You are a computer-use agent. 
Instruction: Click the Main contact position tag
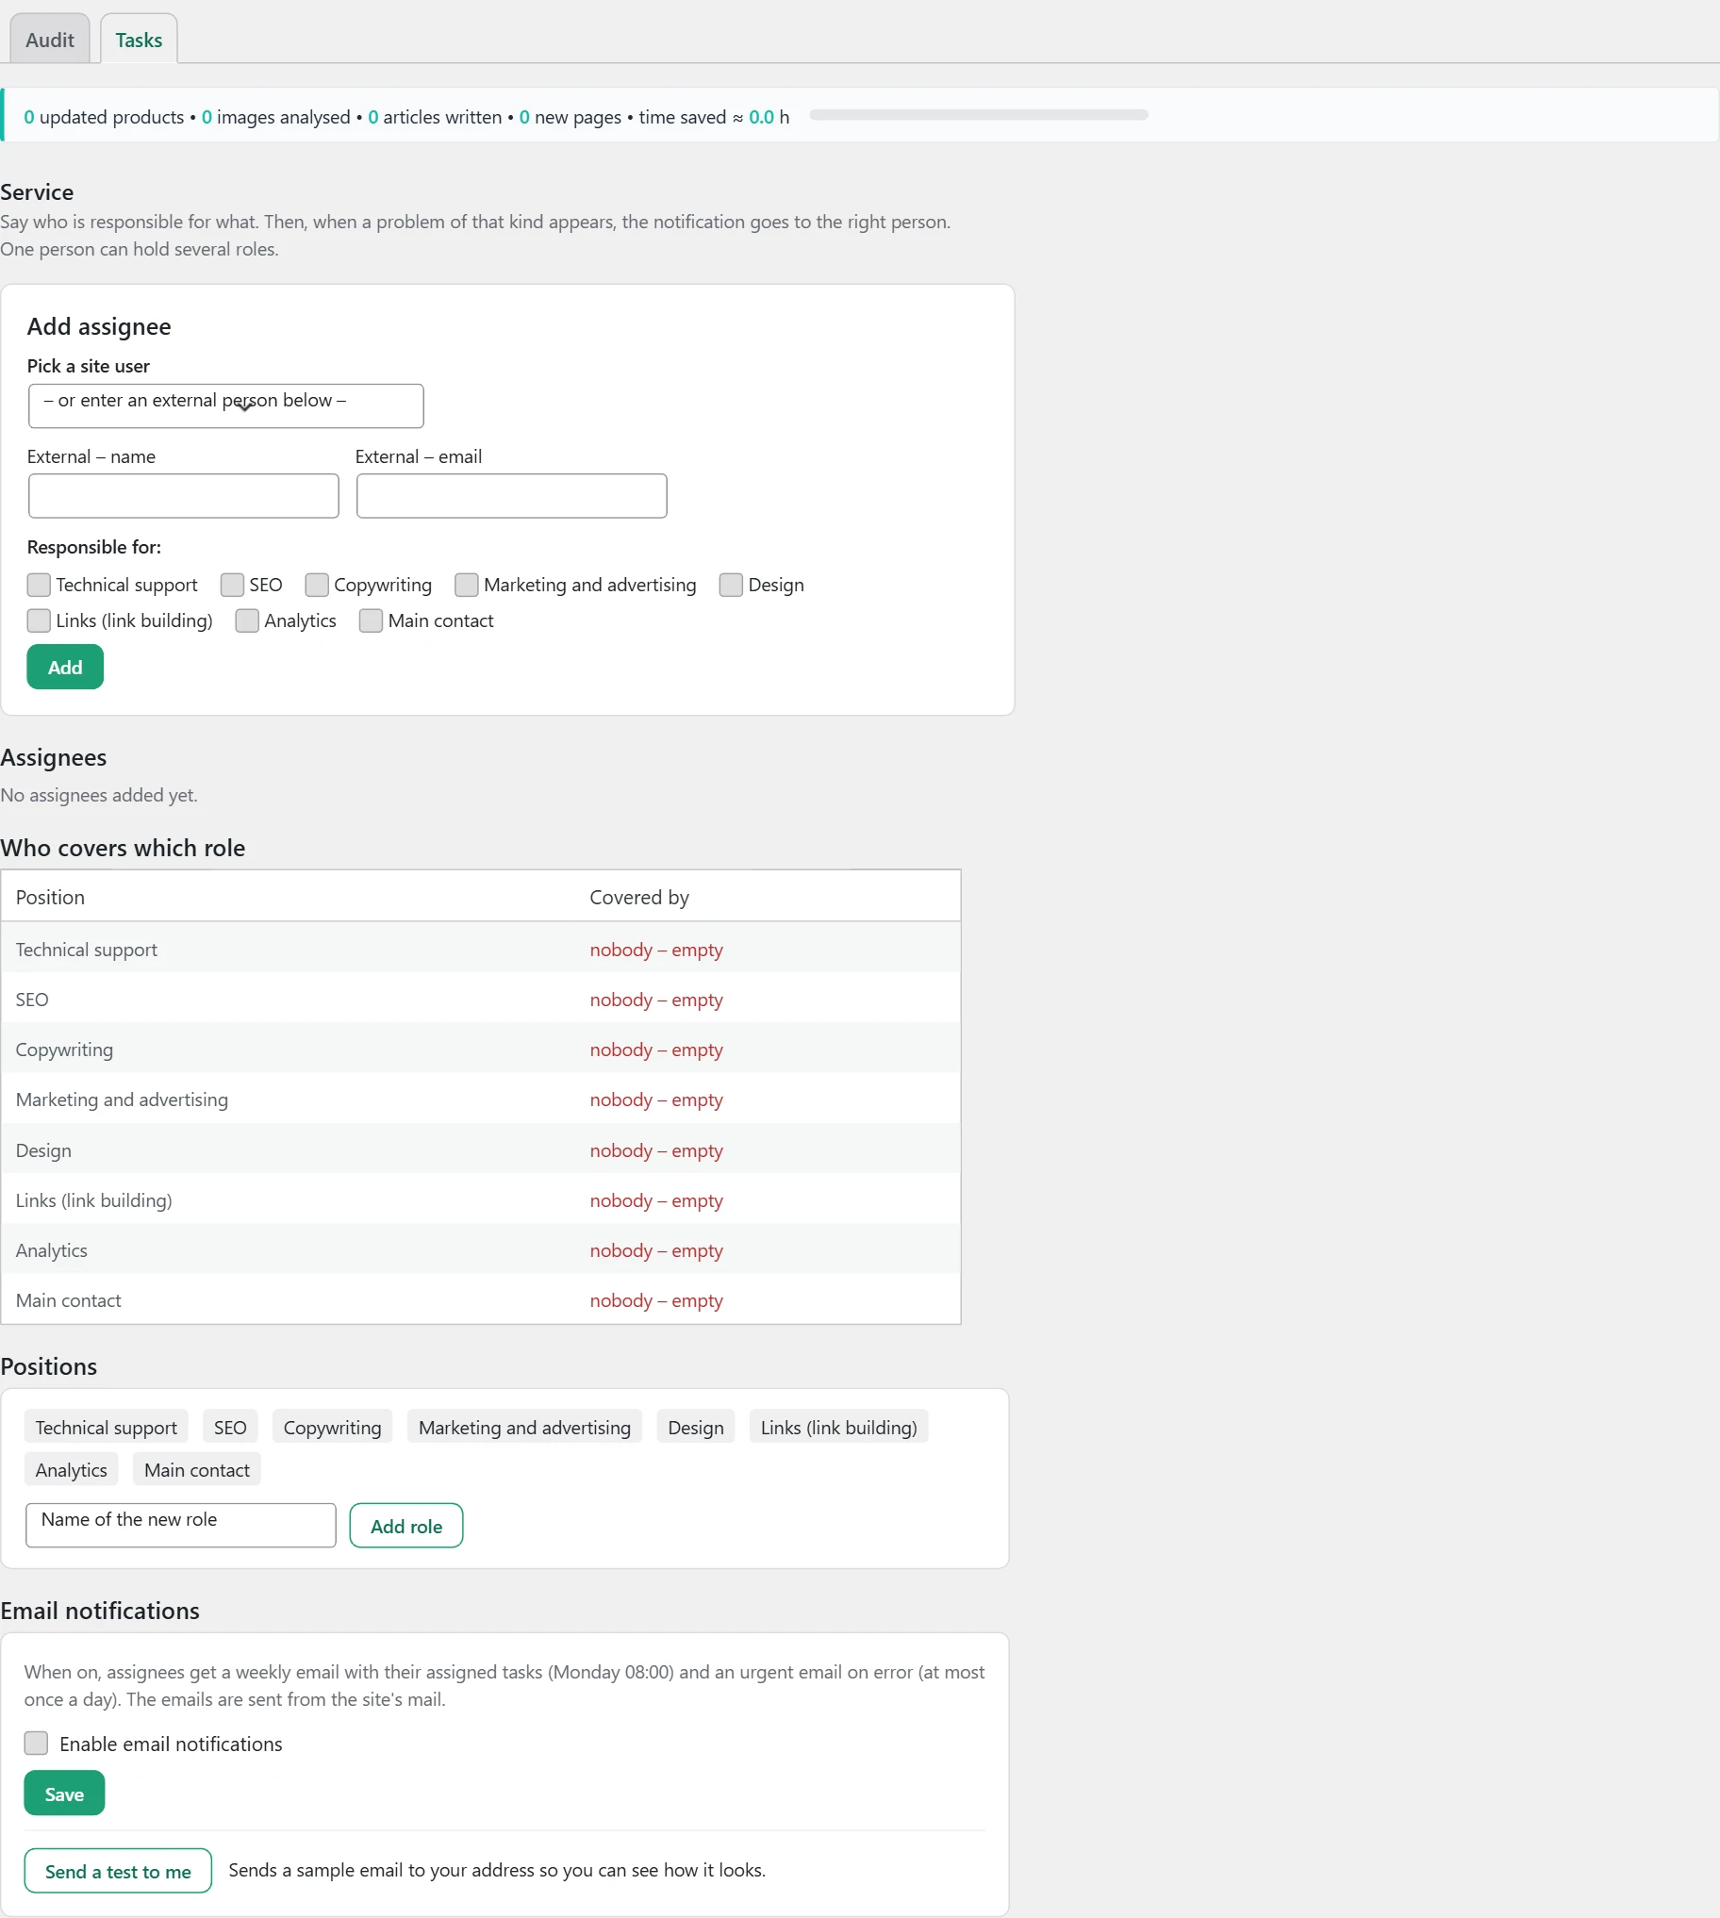(196, 1469)
